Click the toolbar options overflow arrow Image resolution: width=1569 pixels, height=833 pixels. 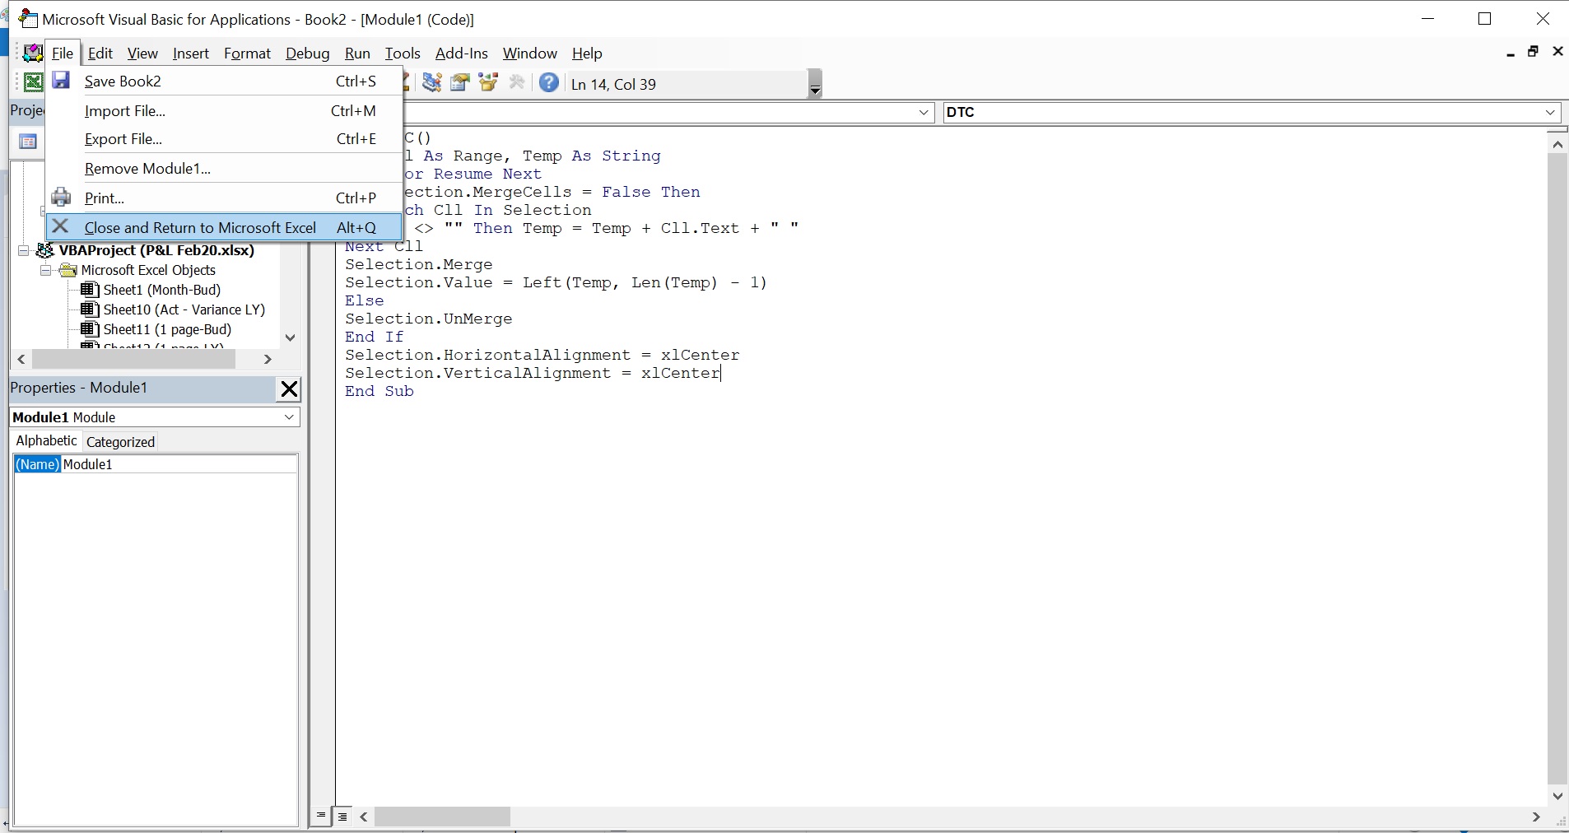tap(815, 84)
